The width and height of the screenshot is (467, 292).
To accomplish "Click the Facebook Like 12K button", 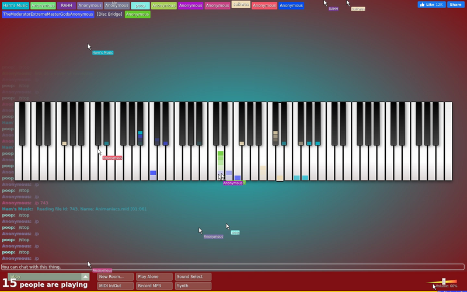I will click(x=431, y=5).
